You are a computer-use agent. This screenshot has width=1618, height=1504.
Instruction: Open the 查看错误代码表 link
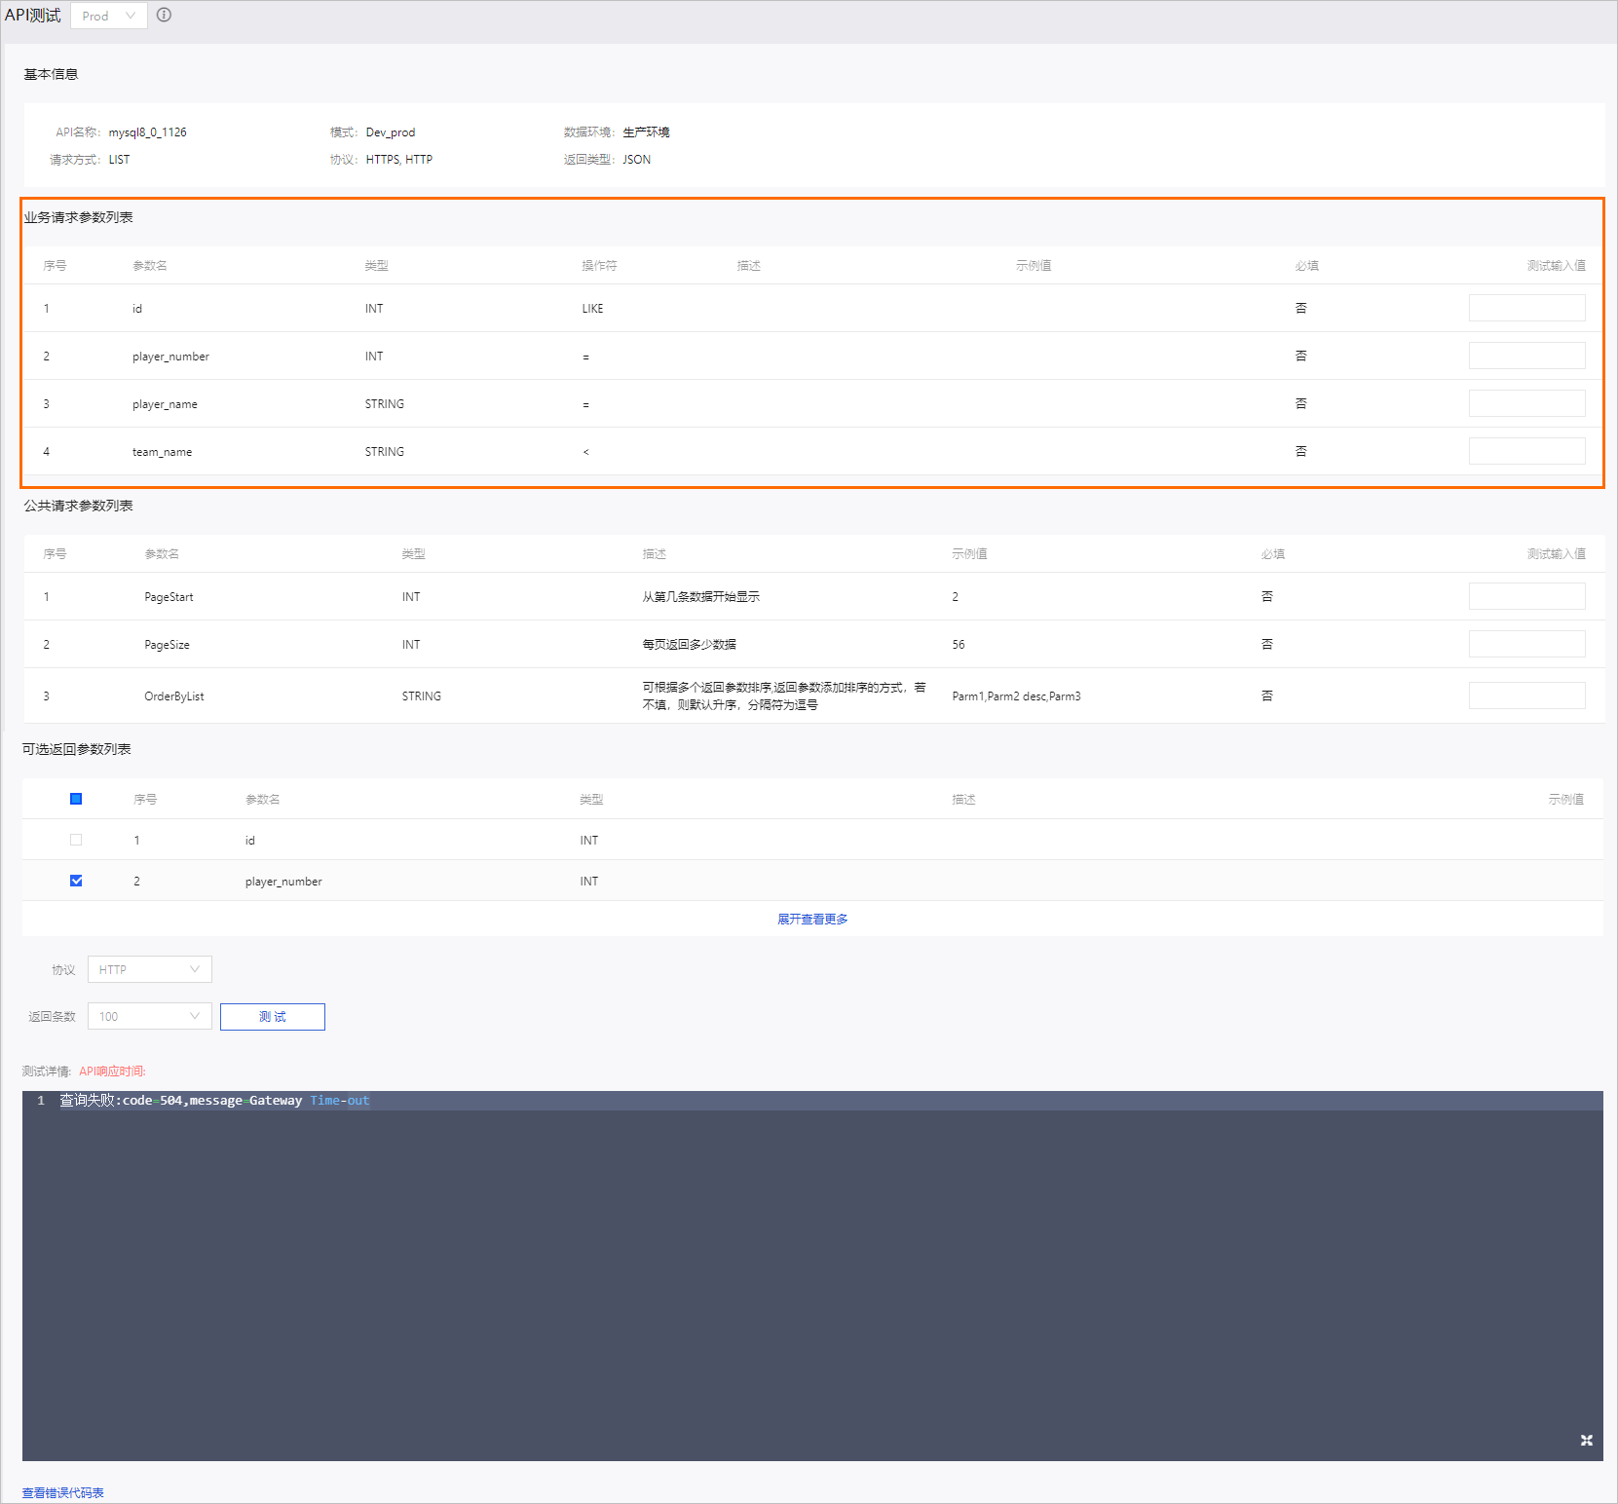(63, 1492)
